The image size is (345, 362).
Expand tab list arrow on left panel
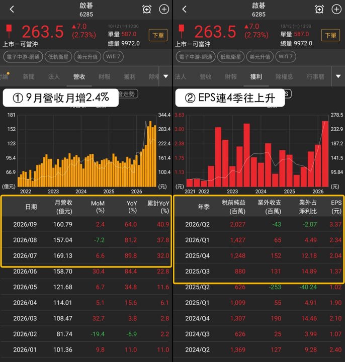pyautogui.click(x=165, y=76)
